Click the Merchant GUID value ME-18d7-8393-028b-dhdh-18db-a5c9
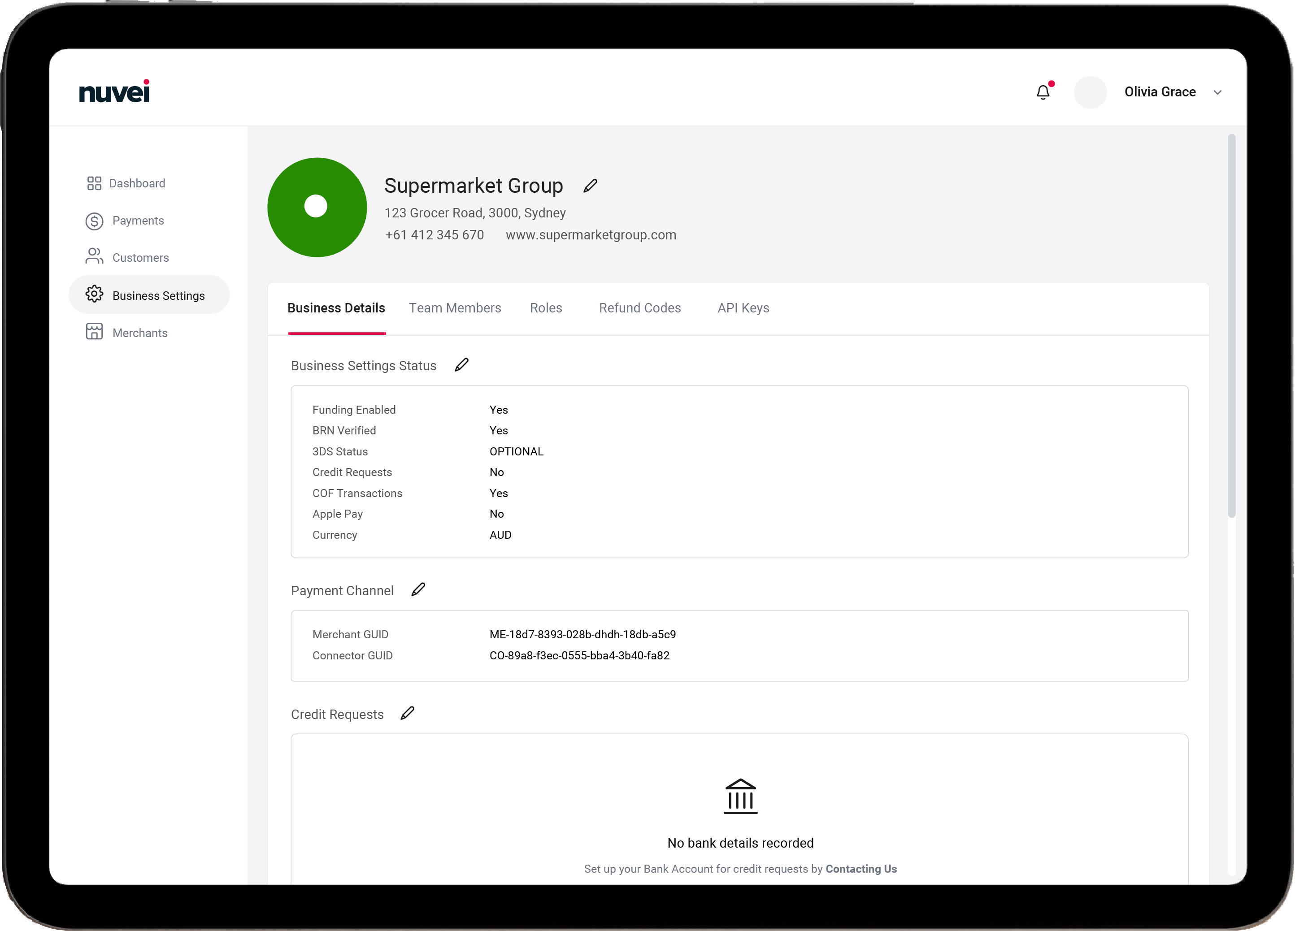 point(582,634)
